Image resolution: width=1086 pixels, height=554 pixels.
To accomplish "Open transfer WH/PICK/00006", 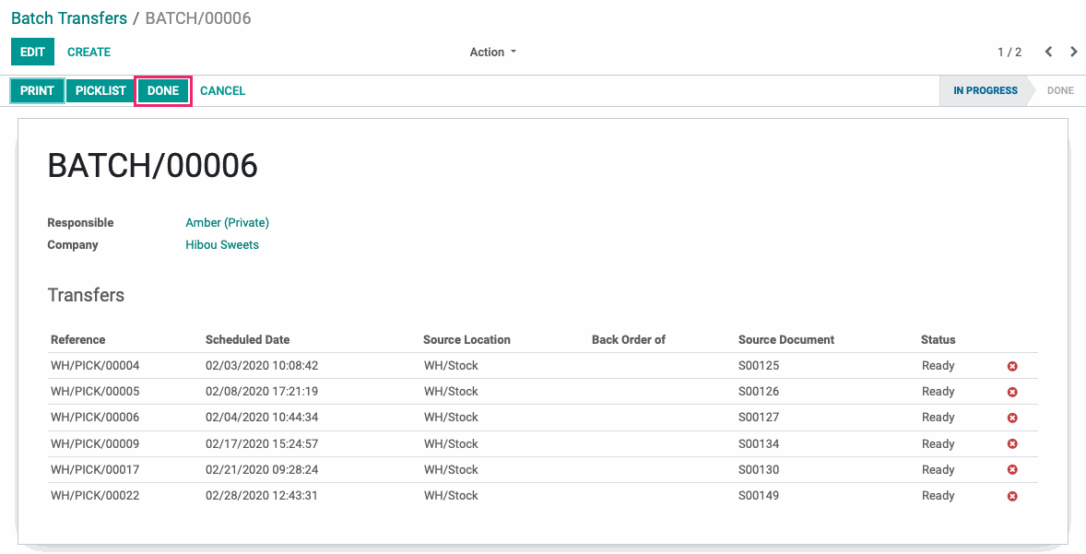I will click(95, 418).
